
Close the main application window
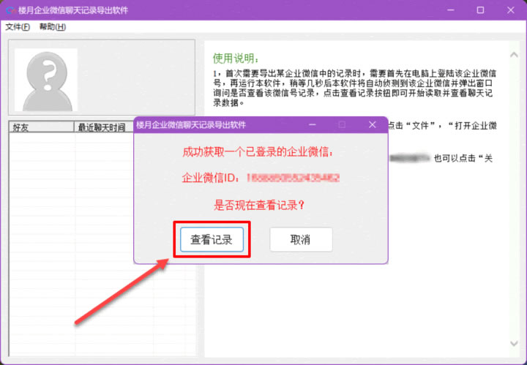click(511, 10)
